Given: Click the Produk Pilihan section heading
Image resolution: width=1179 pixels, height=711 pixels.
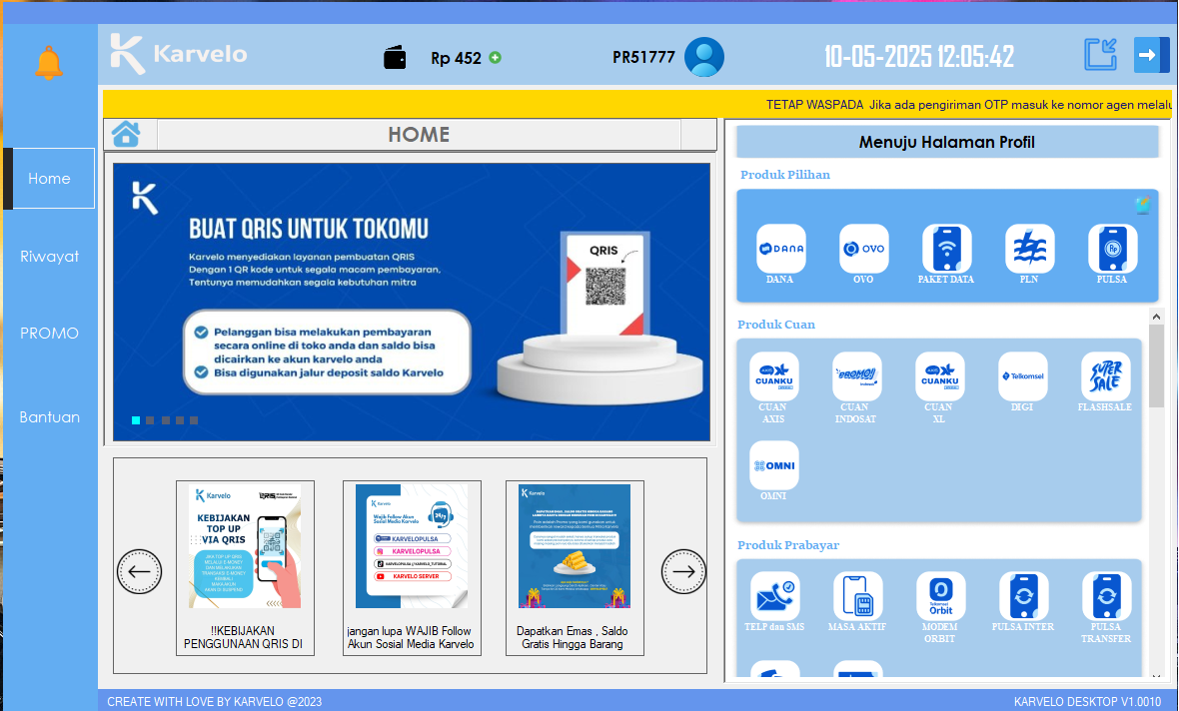Looking at the screenshot, I should pos(785,175).
